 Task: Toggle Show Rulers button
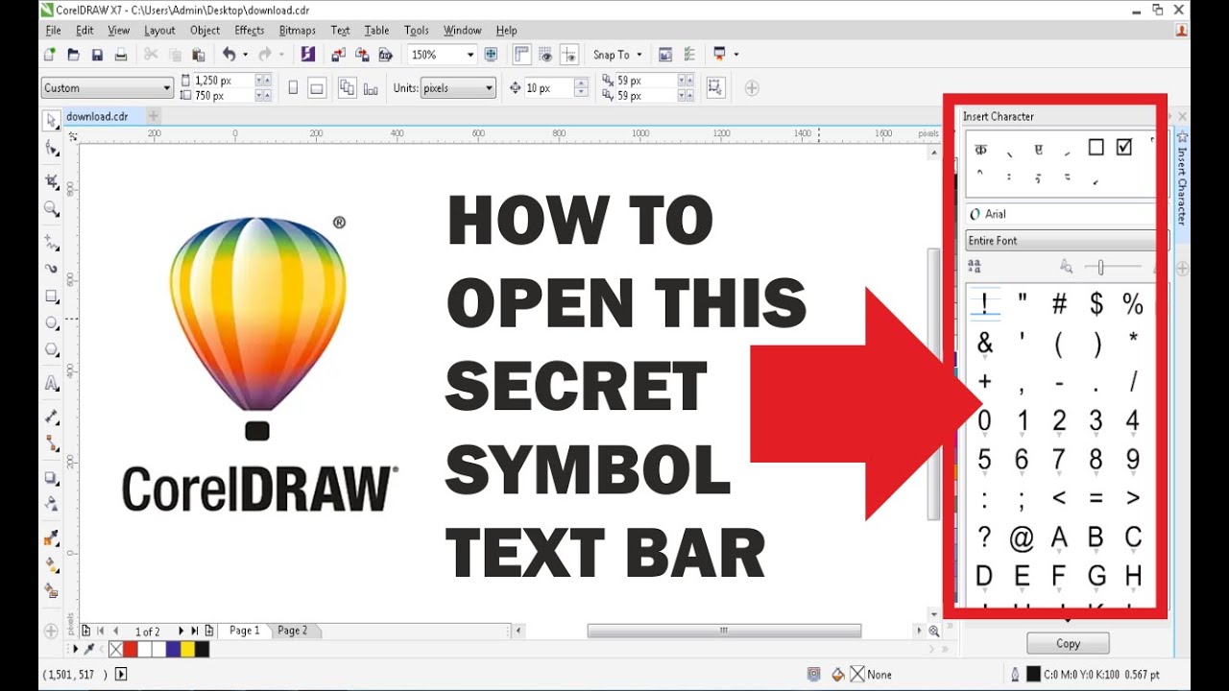522,55
